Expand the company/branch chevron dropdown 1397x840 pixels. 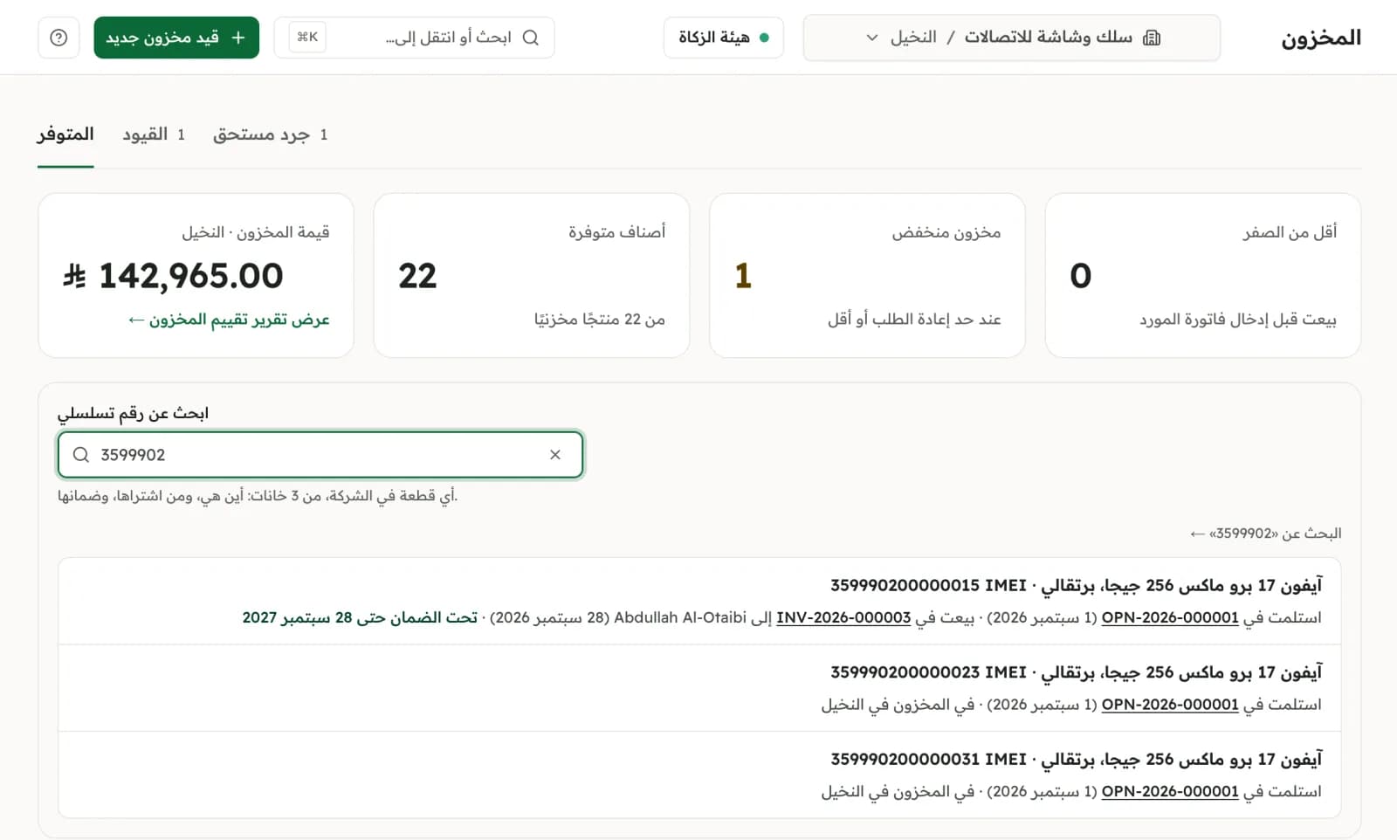[871, 38]
